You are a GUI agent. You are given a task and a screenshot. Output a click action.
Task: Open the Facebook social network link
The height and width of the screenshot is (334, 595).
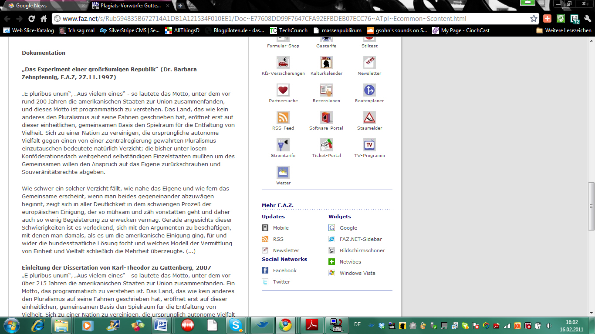click(284, 271)
